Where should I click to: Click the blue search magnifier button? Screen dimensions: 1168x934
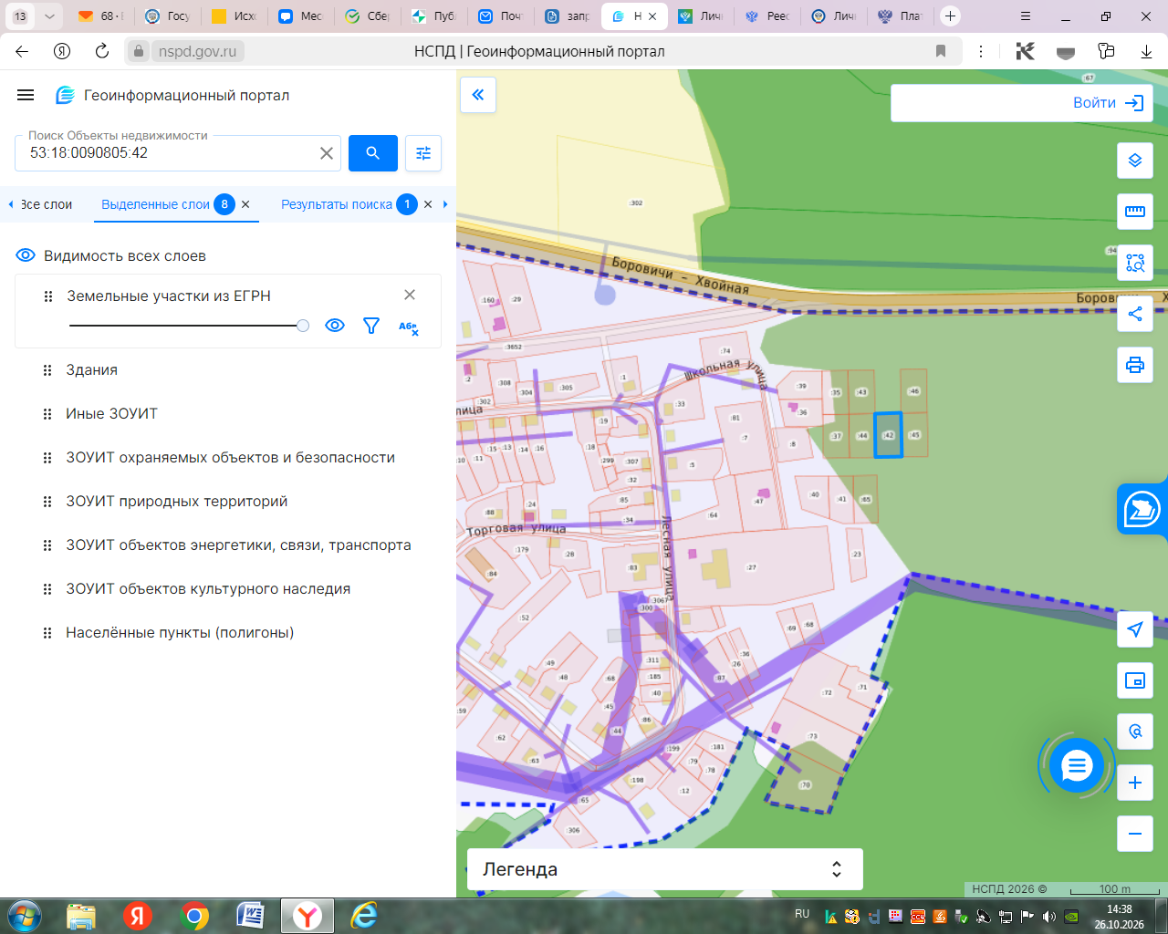pos(373,153)
